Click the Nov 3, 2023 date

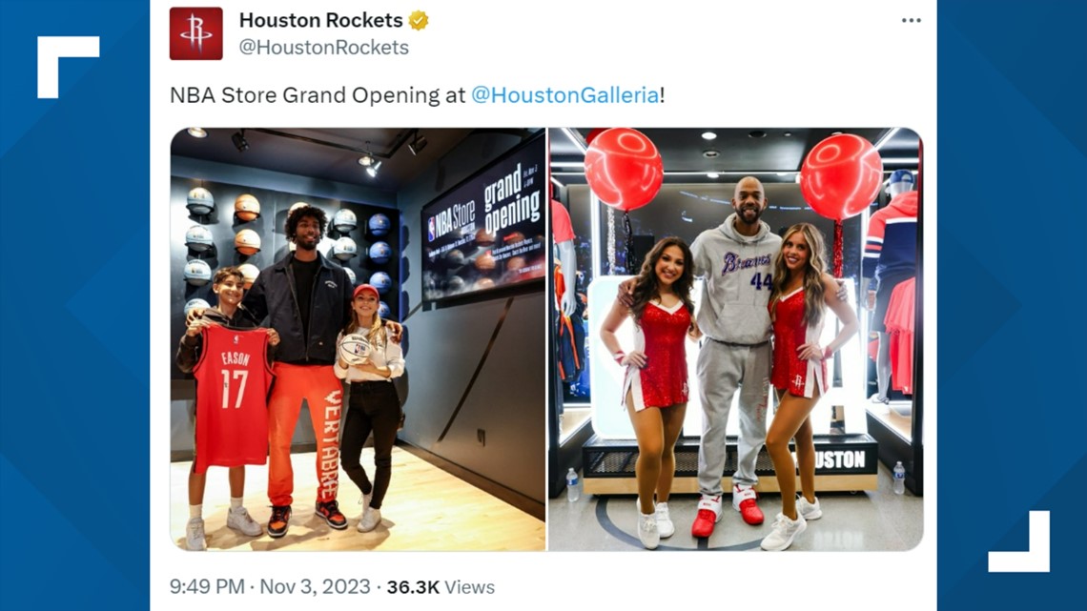click(315, 587)
